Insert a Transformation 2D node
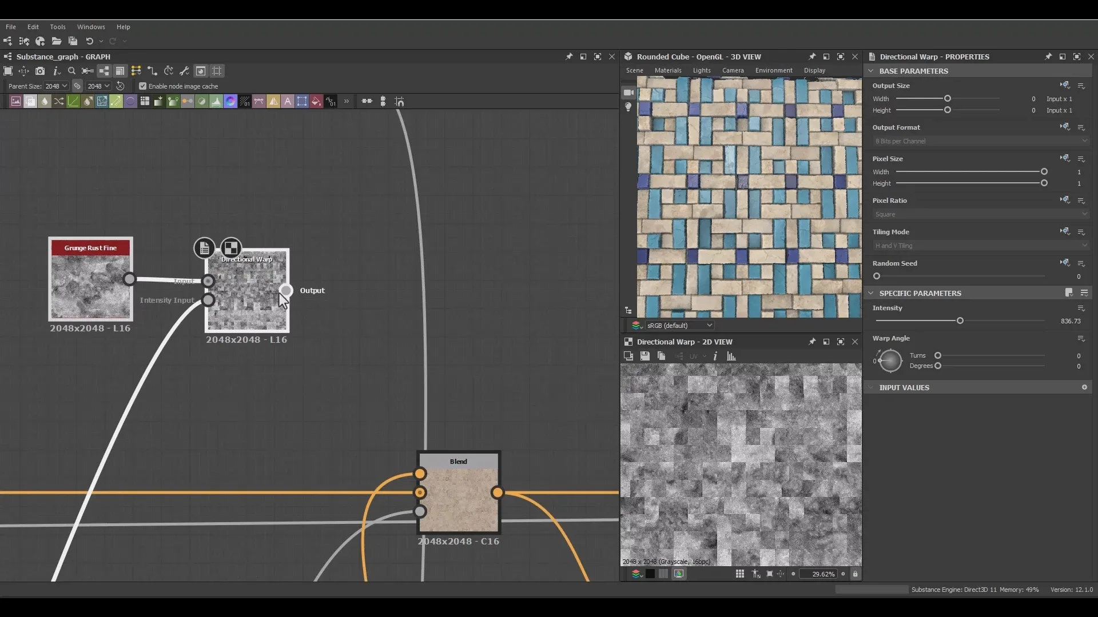This screenshot has height=617, width=1098. pos(302,101)
